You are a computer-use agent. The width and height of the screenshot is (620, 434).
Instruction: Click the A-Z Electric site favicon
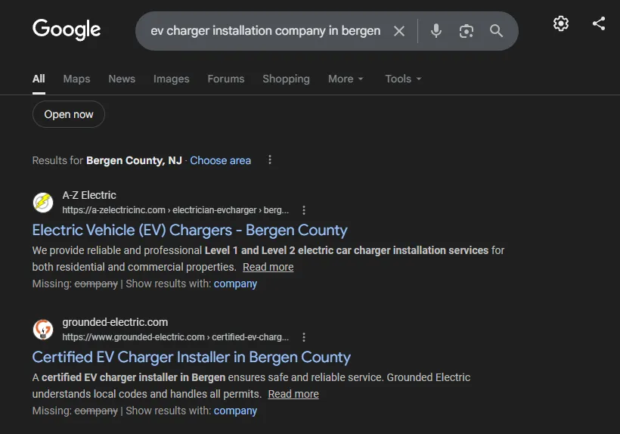point(43,203)
